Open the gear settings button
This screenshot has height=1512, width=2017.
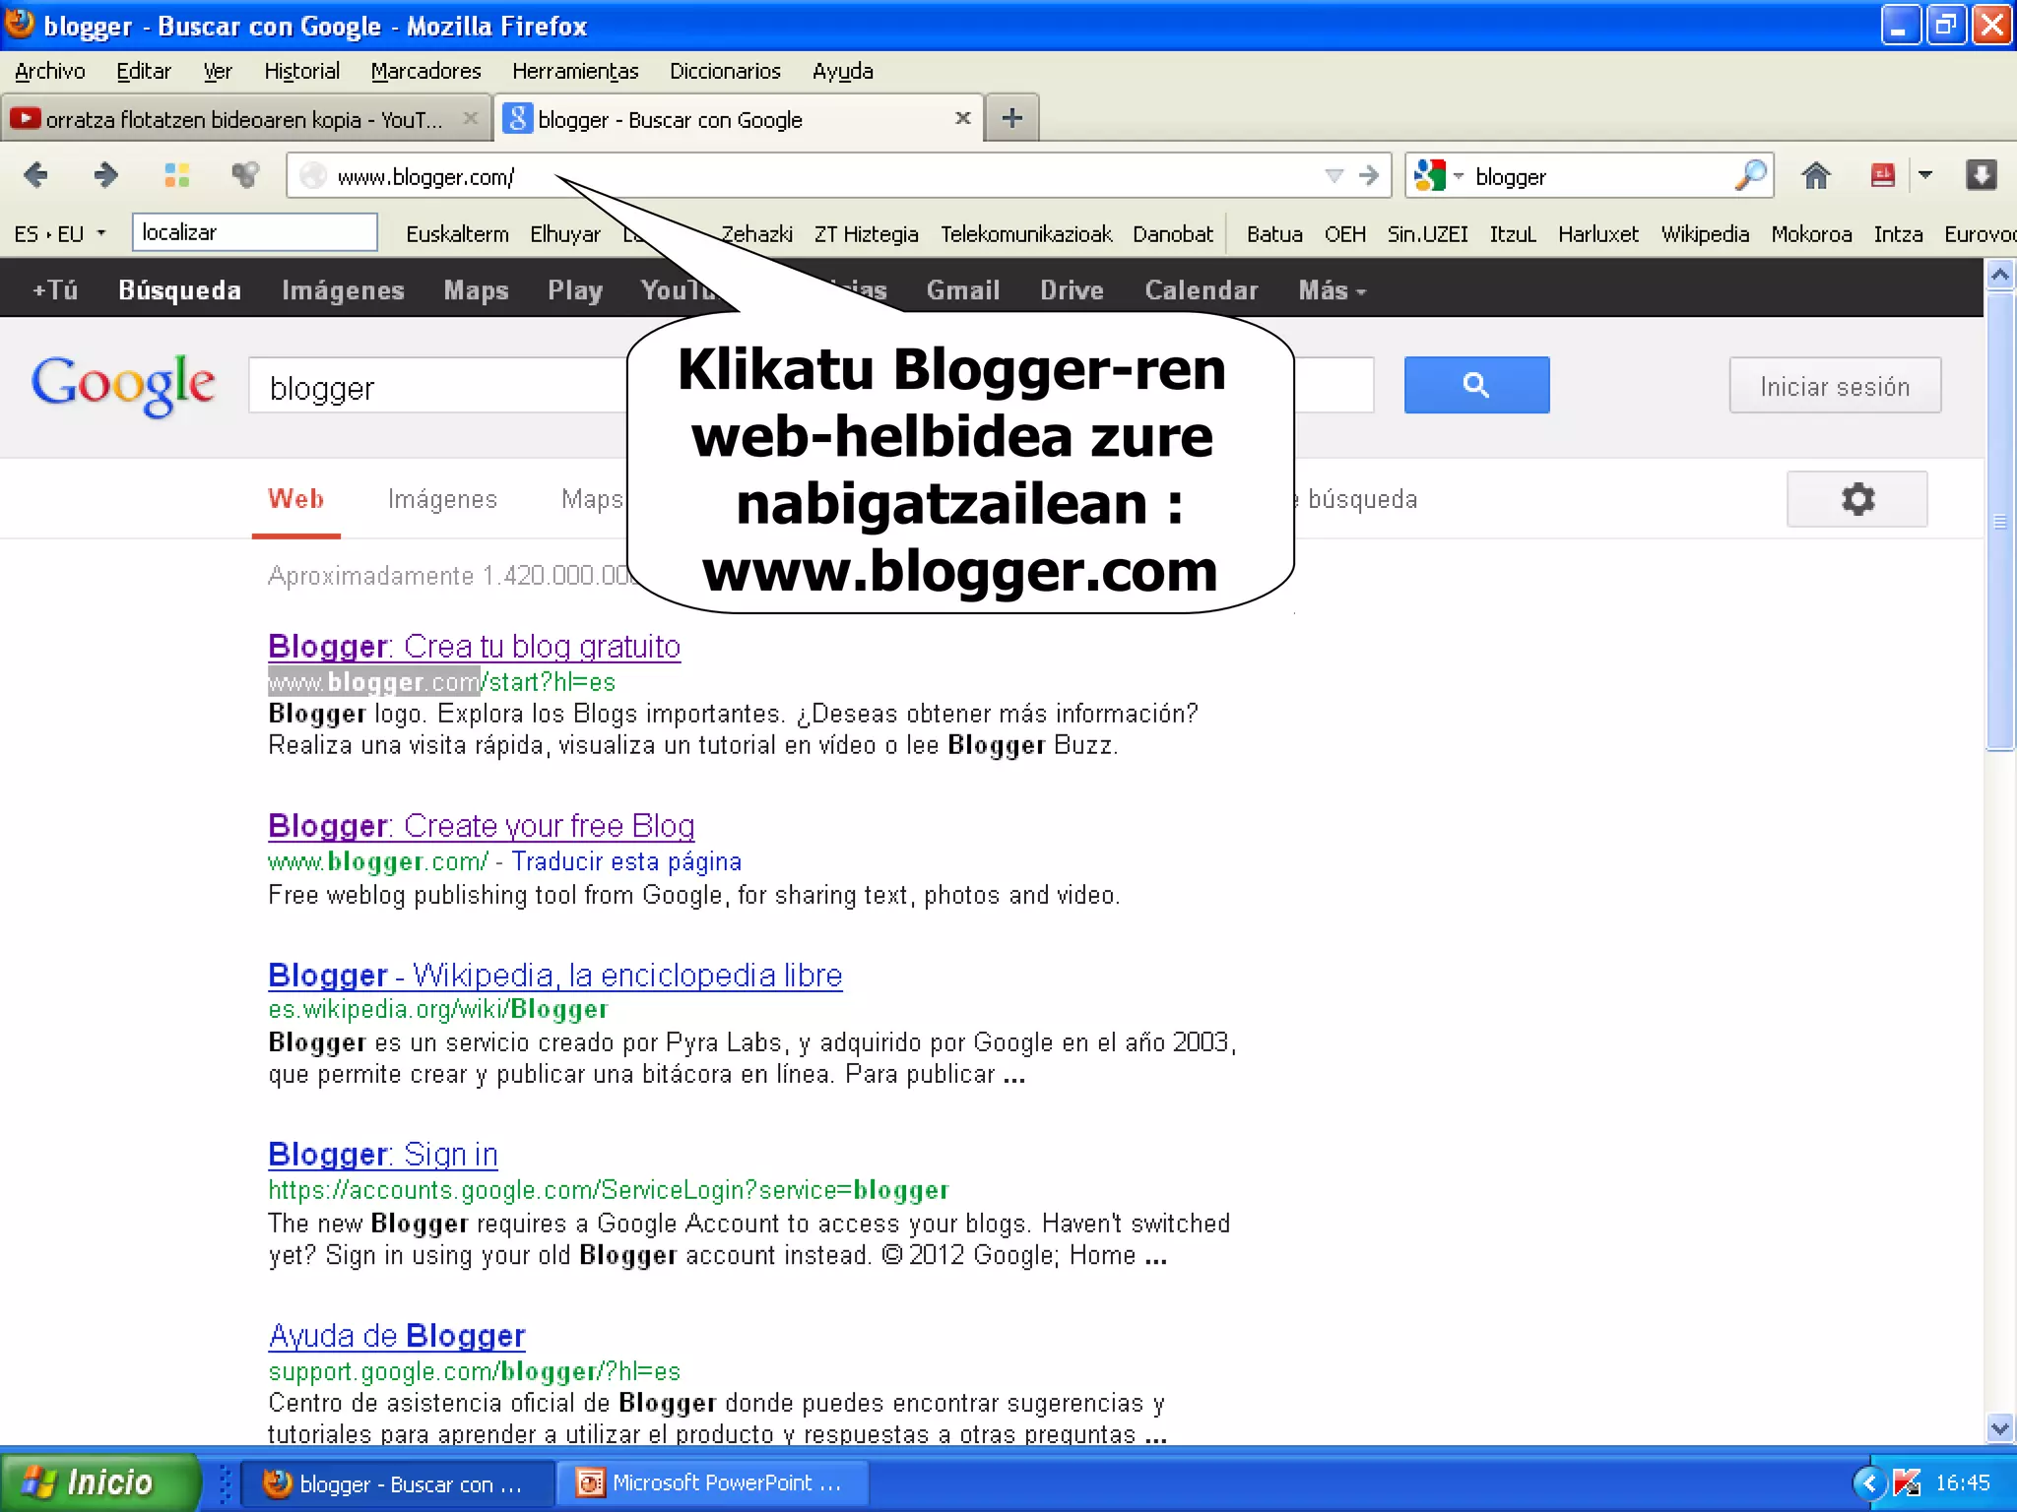click(x=1857, y=499)
